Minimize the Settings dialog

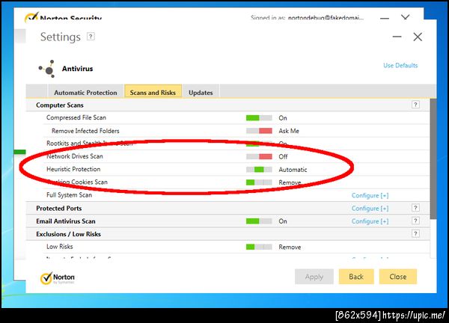(x=397, y=37)
